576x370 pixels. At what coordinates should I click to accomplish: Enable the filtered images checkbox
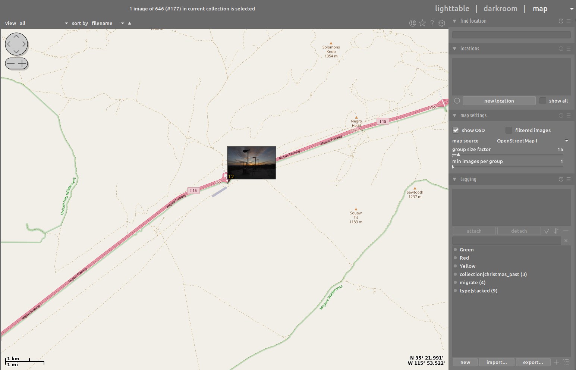[x=509, y=130]
